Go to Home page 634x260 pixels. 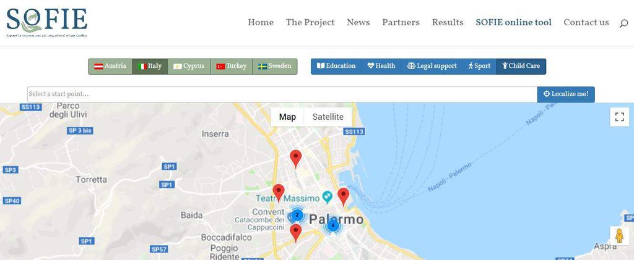pyautogui.click(x=261, y=23)
